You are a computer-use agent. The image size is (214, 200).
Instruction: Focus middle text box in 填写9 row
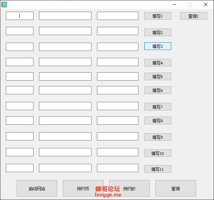[x=65, y=136]
